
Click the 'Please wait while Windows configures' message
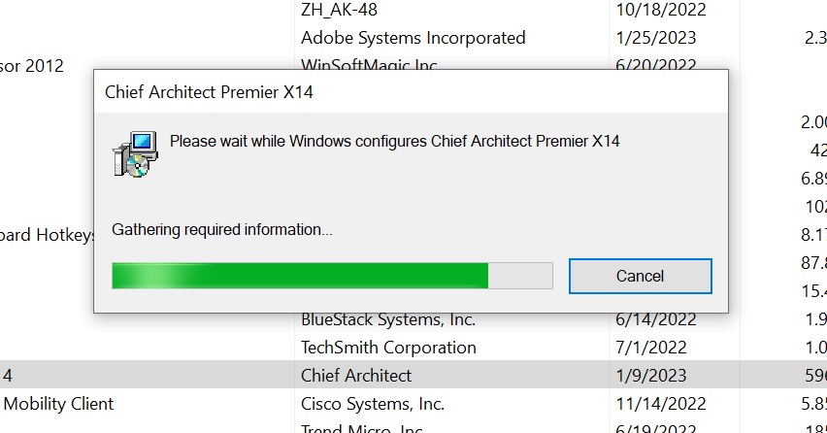pos(394,141)
